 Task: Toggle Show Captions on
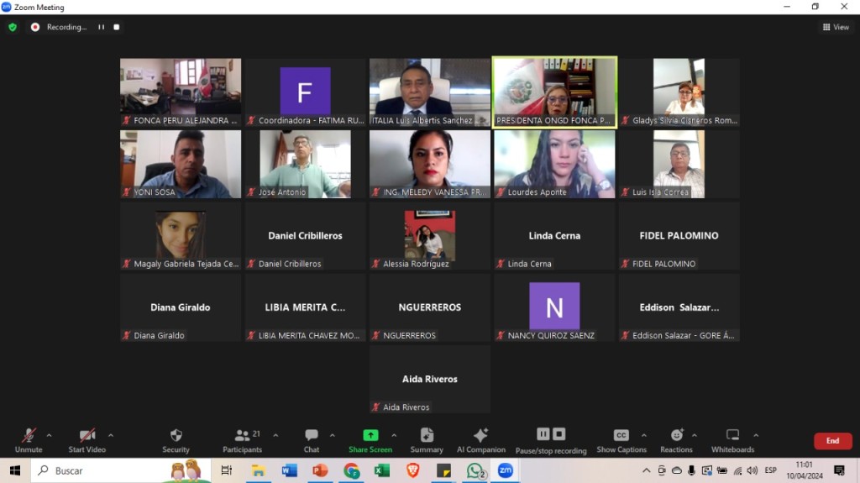621,439
